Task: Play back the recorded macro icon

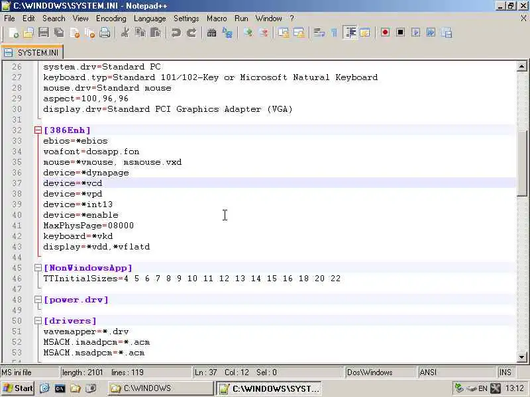Action: [416, 32]
